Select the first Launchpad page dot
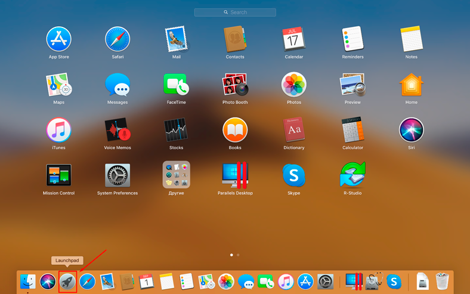This screenshot has height=294, width=470. click(x=231, y=255)
